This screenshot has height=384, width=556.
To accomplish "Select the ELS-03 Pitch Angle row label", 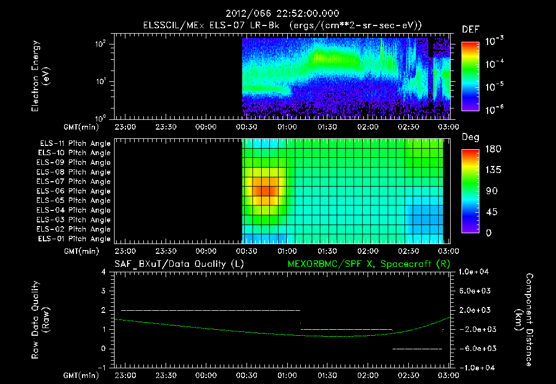I will click(73, 220).
